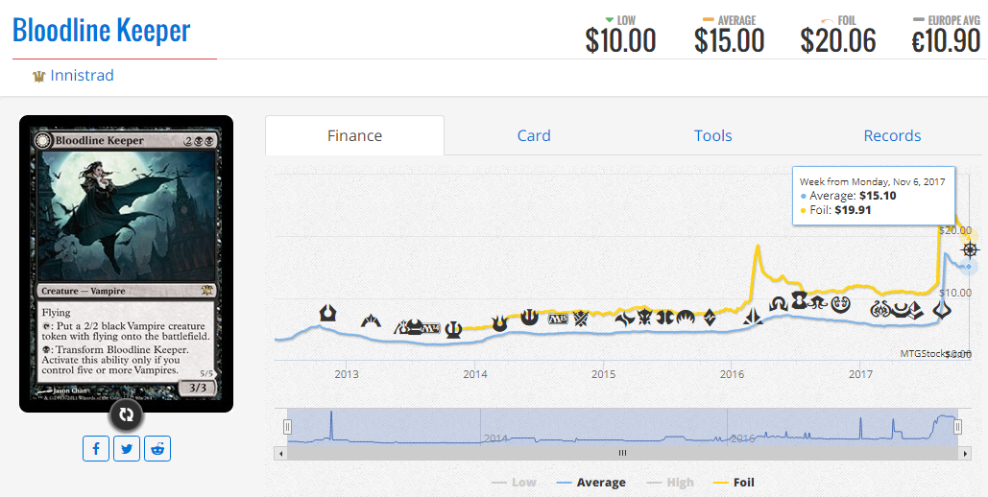This screenshot has height=497, width=988.
Task: Click the navigator scroll right arrow
Action: tap(965, 453)
